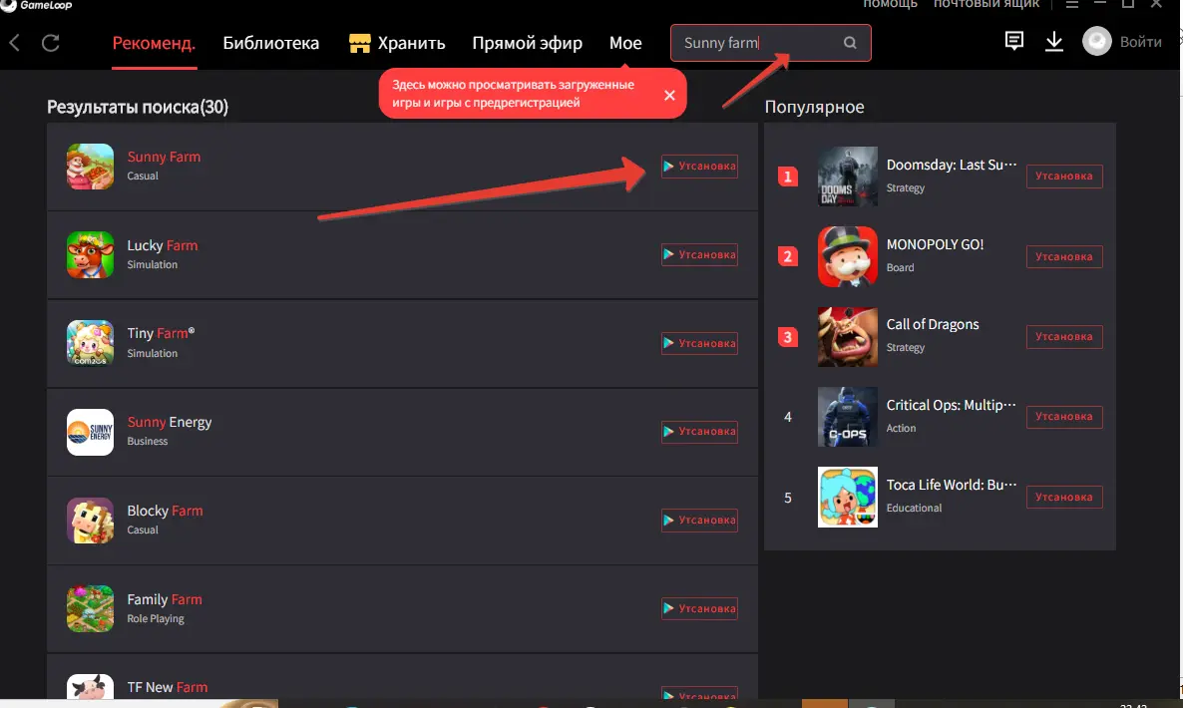This screenshot has width=1183, height=708.
Task: Open the Blocky Farm title
Action: click(165, 512)
